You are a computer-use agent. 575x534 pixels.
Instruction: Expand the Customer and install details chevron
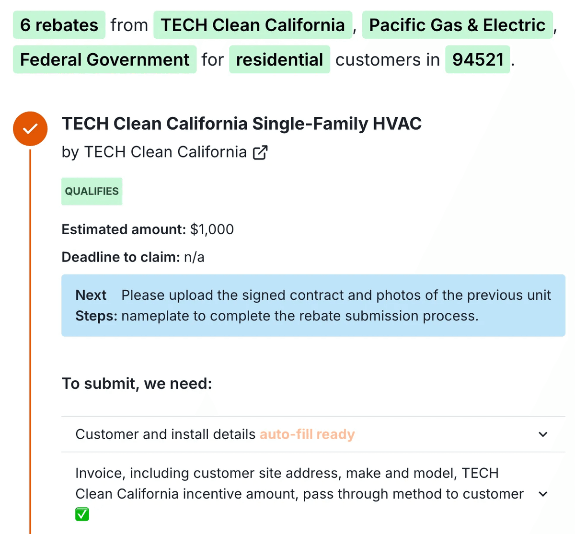point(543,434)
